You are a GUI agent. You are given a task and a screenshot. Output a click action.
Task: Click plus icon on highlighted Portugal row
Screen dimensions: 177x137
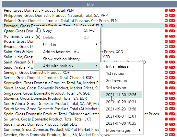tap(166, 26)
